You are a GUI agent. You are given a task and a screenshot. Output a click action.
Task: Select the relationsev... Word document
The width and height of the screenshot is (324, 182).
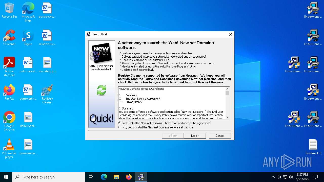[47, 38]
